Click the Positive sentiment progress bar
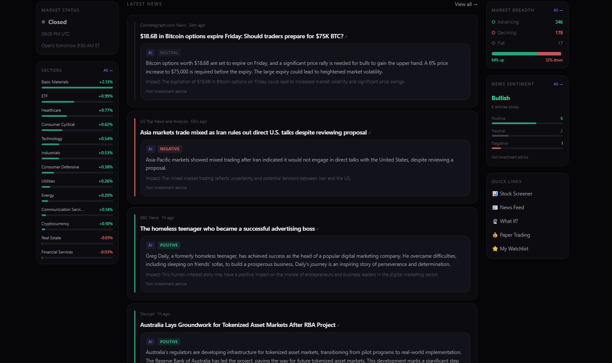Screen dimensions: 612x363 click(527, 123)
